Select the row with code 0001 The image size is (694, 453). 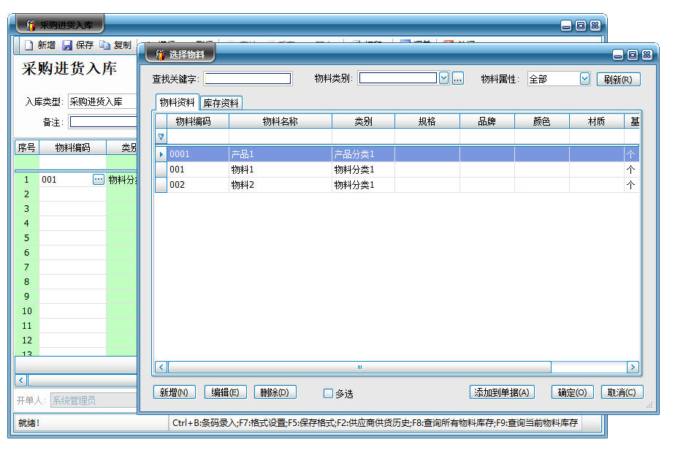(x=397, y=154)
